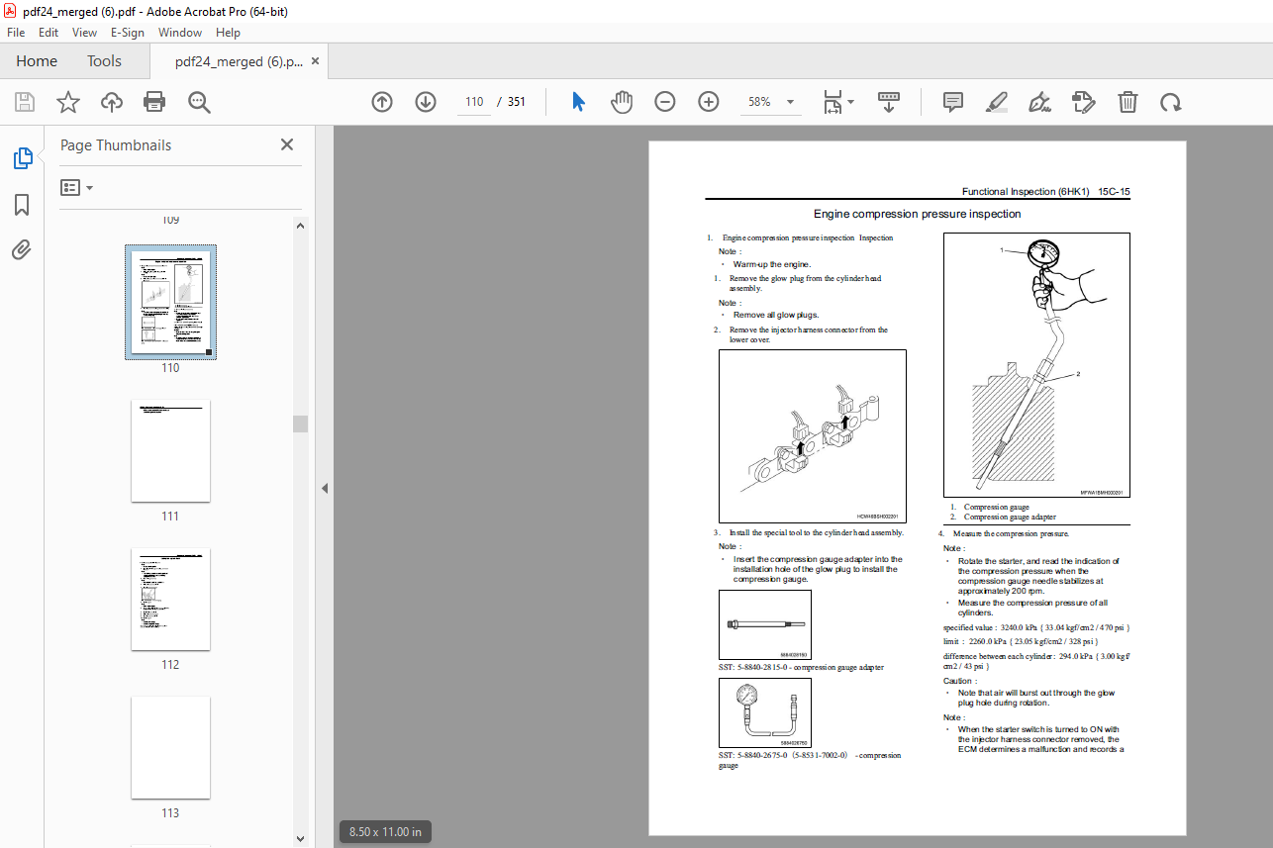Click the thumbnail label 112
Viewport: 1273px width, 848px height.
(170, 665)
